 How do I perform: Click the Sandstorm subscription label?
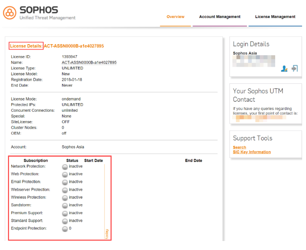pos(21,205)
